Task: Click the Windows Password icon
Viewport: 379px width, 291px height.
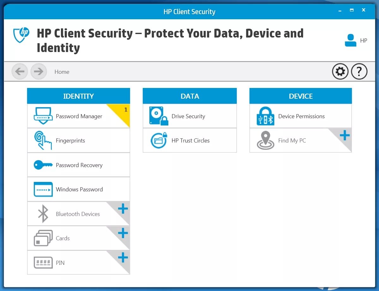Action: 43,189
